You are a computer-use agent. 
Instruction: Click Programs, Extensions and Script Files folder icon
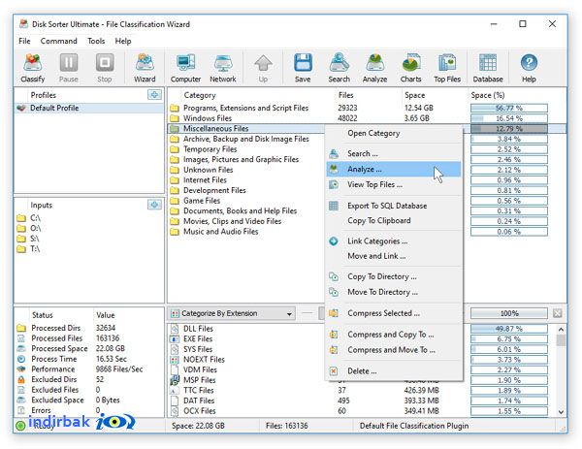(x=174, y=108)
